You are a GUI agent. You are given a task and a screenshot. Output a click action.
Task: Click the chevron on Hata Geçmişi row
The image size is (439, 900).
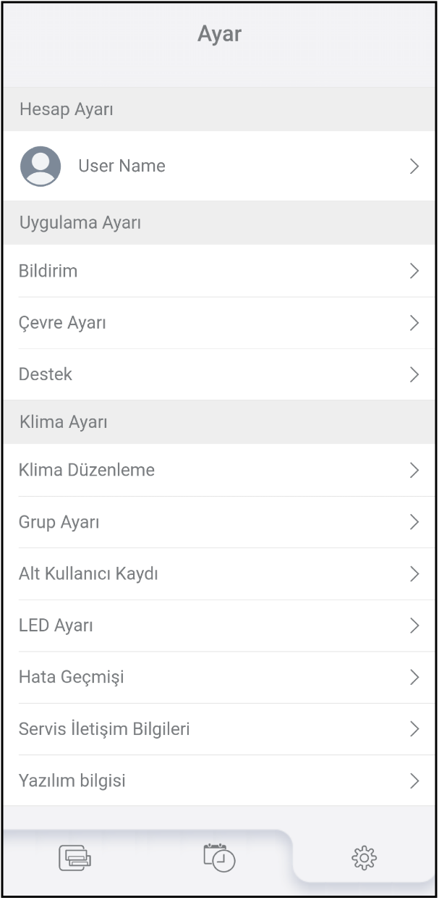[414, 677]
